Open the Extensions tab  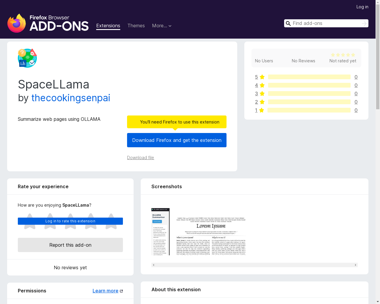(108, 26)
